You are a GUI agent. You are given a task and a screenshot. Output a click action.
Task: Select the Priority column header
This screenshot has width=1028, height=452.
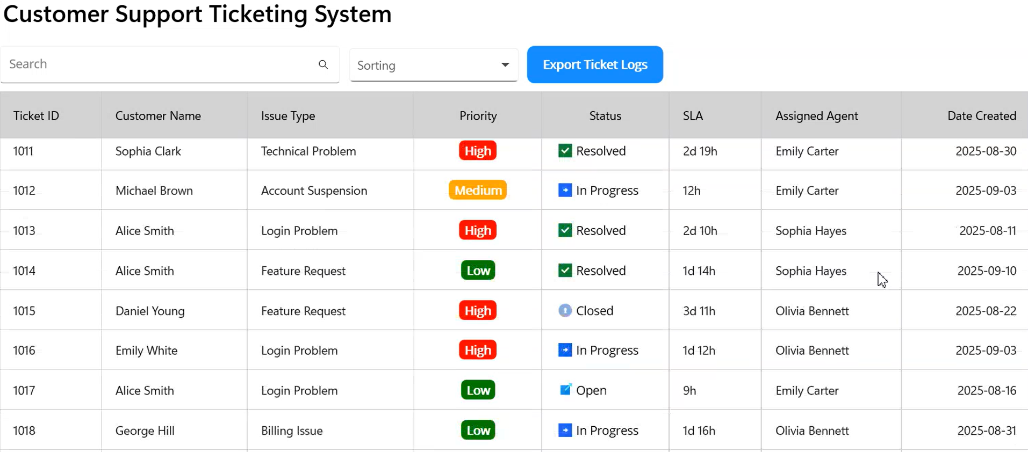[x=477, y=115]
